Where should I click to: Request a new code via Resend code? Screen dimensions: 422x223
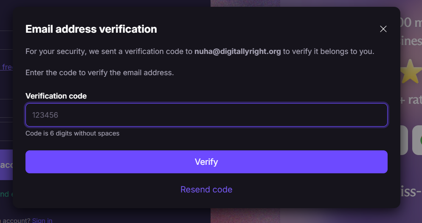coord(206,189)
